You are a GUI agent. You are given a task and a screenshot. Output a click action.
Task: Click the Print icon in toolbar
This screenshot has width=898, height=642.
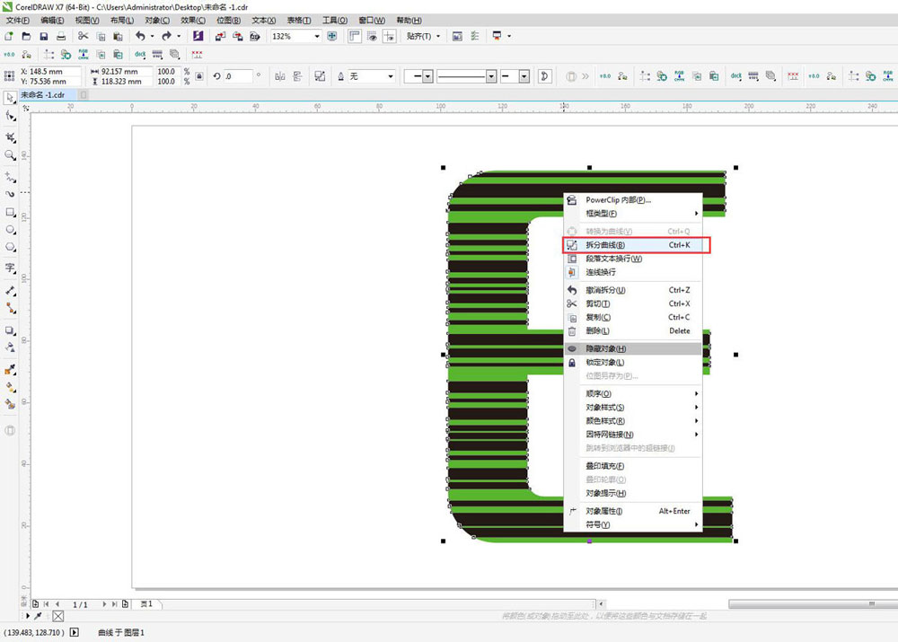click(x=60, y=37)
